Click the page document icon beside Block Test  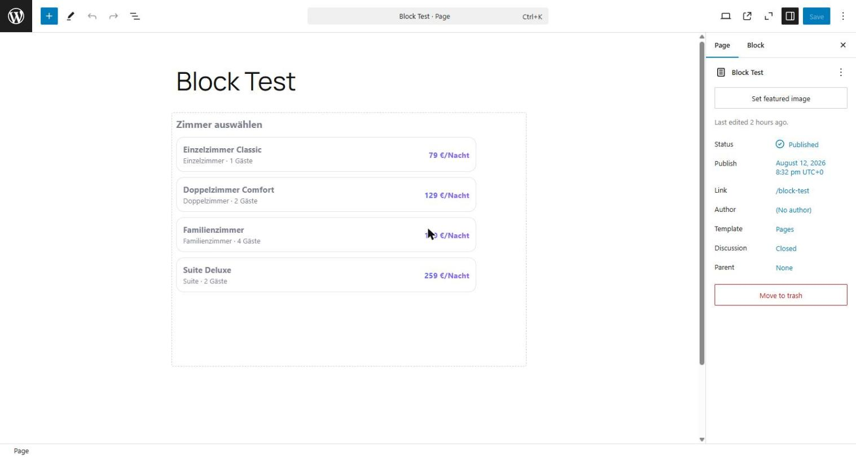coord(721,72)
